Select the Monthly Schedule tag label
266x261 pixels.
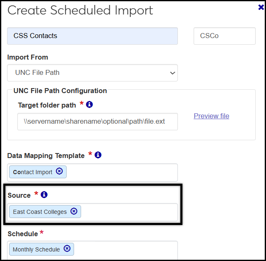click(36, 249)
